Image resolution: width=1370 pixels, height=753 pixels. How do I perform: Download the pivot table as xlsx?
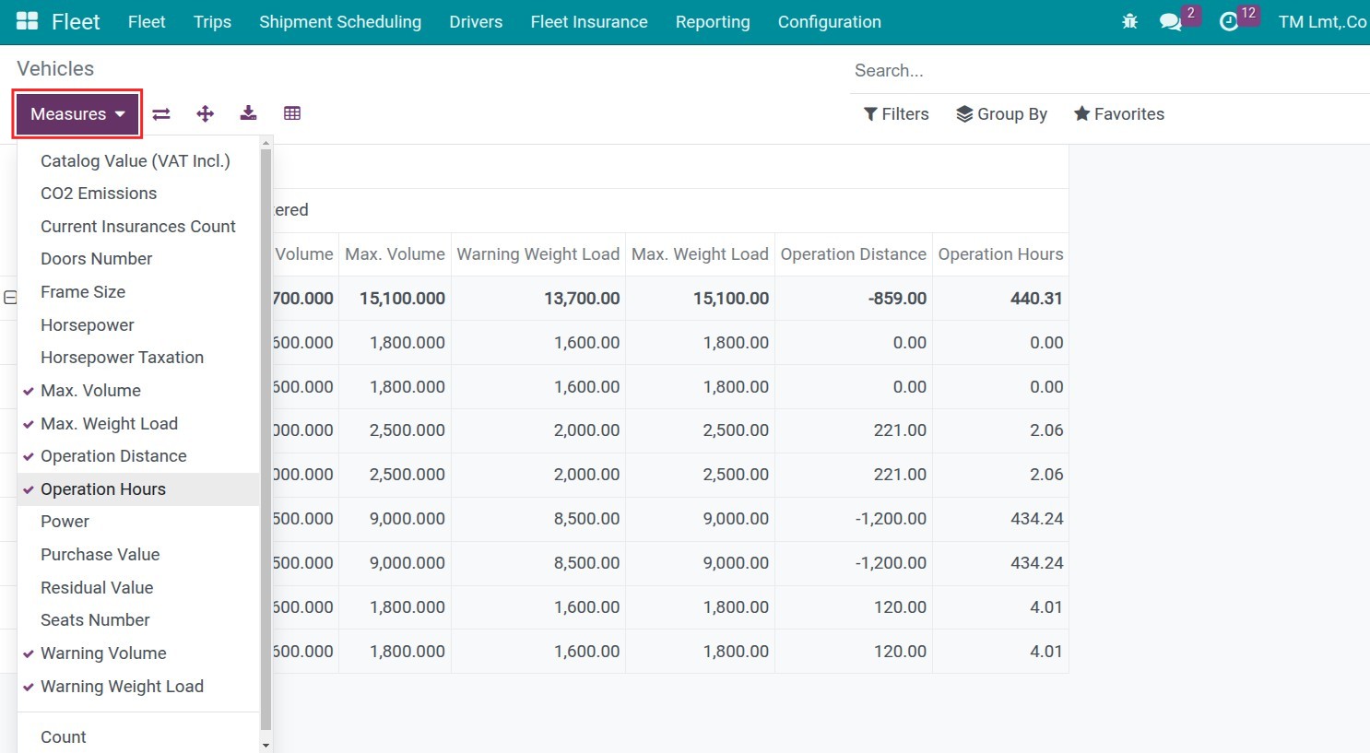pos(248,113)
